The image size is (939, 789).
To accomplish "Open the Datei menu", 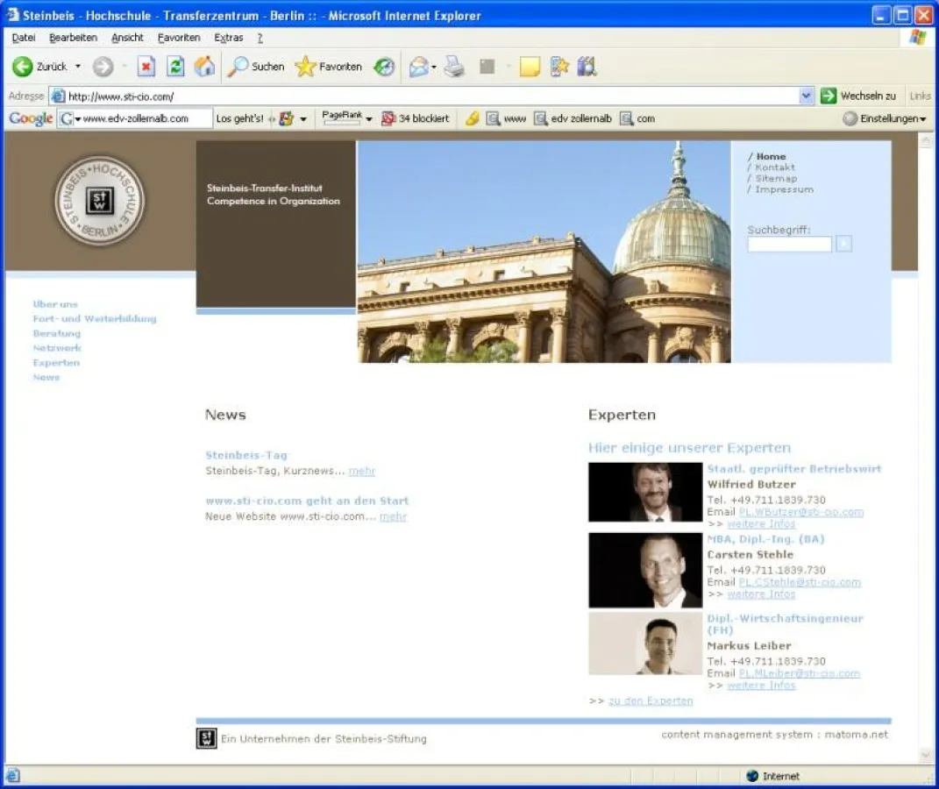I will [23, 37].
